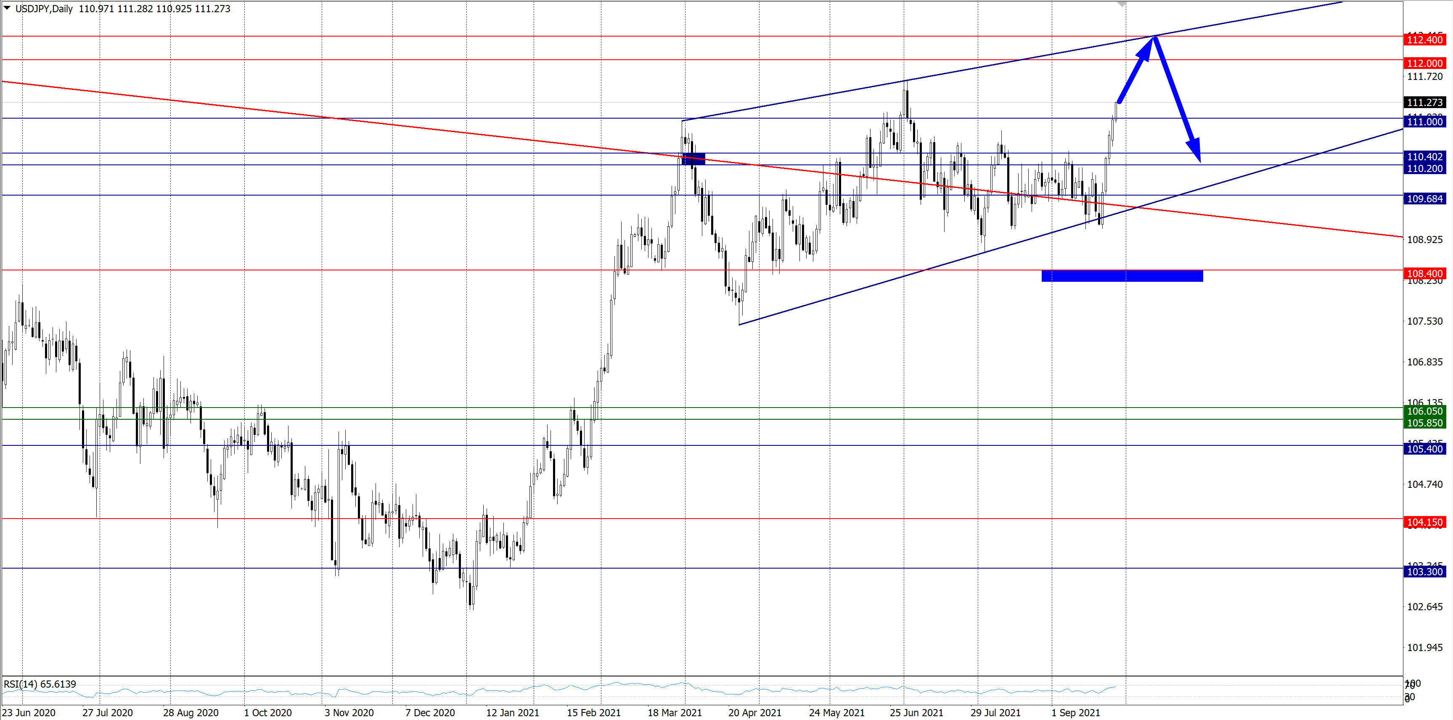Click the USDJPY chart dropdown triangle
Viewport: 1453px width, 720px height.
(7, 8)
